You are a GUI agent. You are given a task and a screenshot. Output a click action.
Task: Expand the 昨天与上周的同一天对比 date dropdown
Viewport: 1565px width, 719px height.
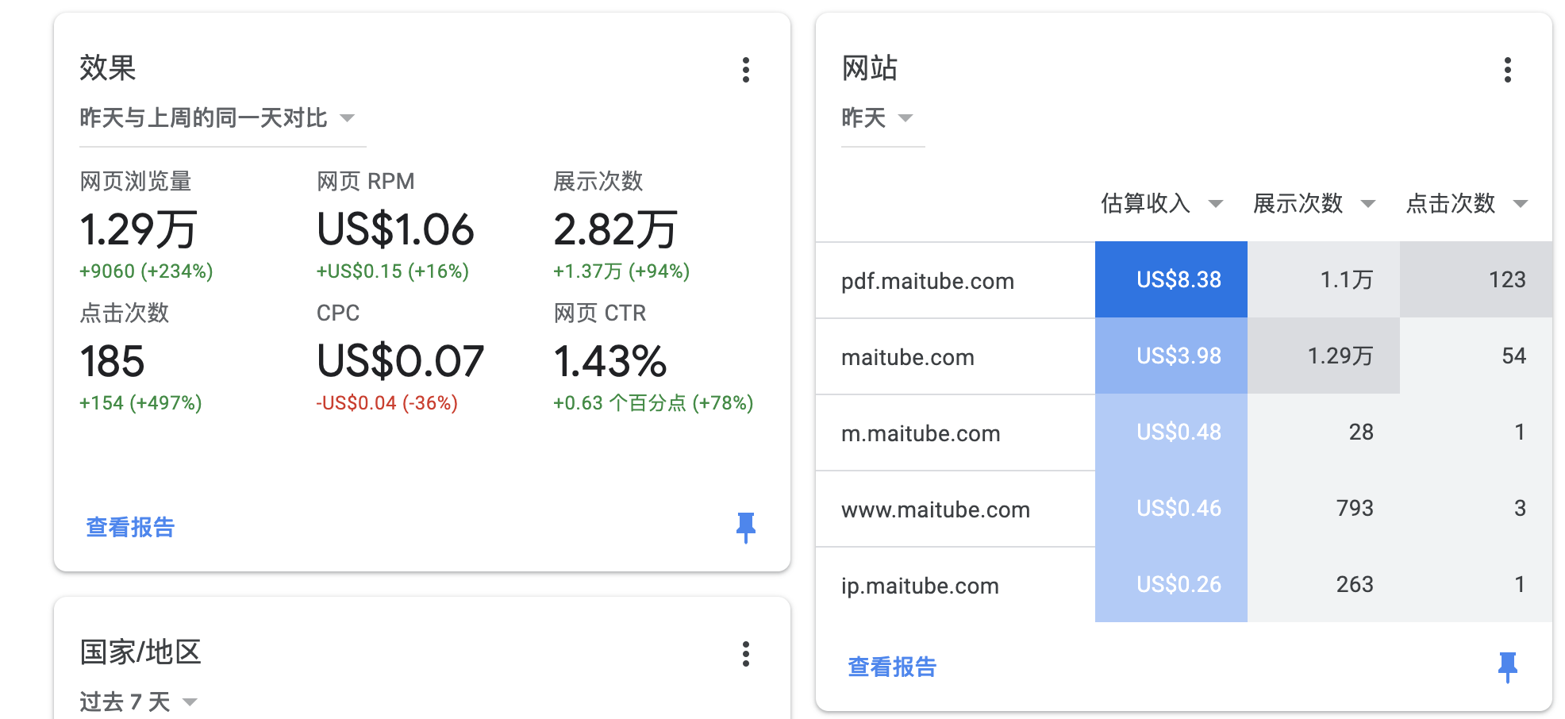click(x=222, y=118)
